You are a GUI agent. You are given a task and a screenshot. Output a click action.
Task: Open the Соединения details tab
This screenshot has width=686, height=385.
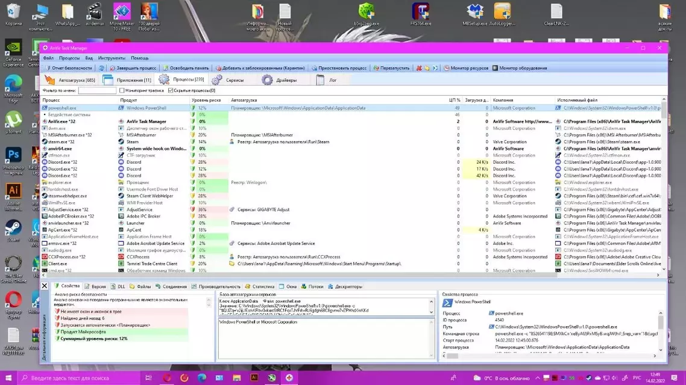click(171, 287)
